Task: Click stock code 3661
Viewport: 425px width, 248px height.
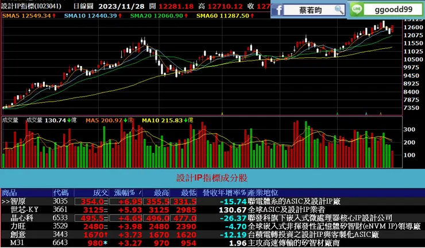Action: pos(60,210)
